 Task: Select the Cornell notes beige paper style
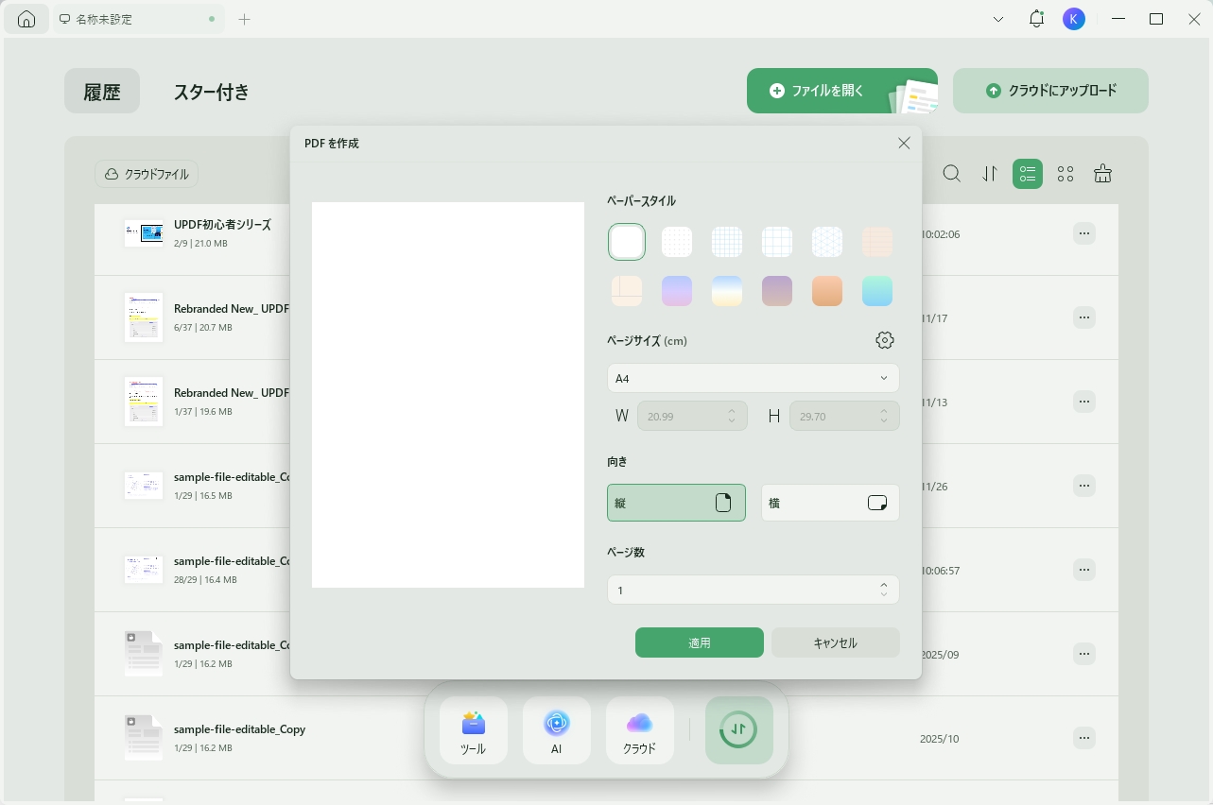pyautogui.click(x=627, y=291)
